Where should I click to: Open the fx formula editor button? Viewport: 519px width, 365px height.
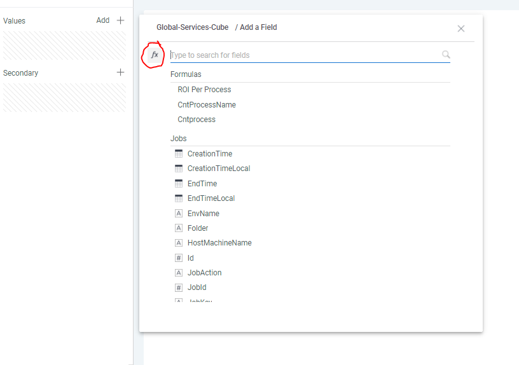click(154, 55)
